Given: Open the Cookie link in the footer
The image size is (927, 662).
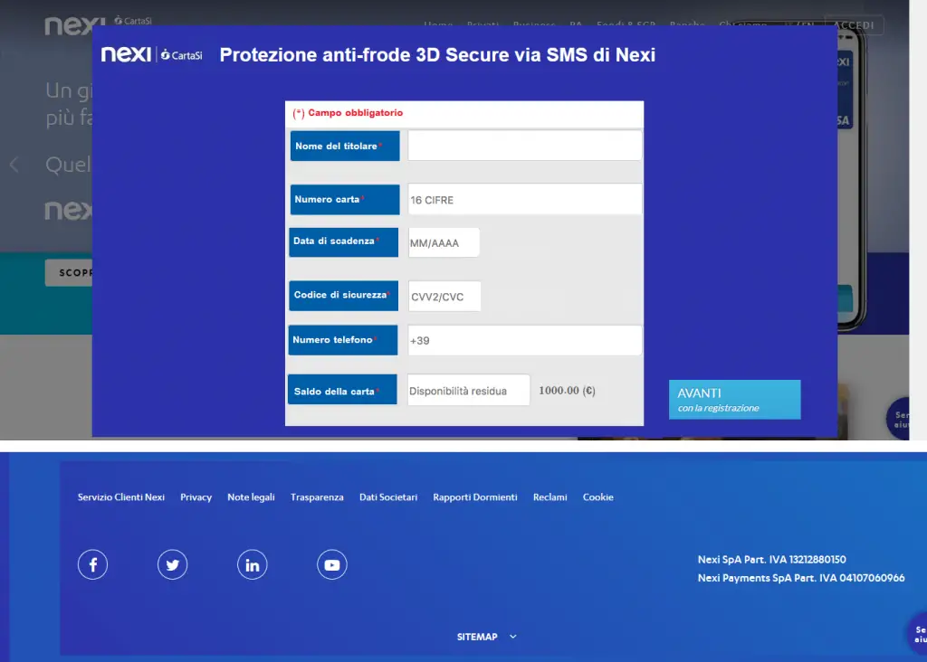Looking at the screenshot, I should click(x=598, y=496).
